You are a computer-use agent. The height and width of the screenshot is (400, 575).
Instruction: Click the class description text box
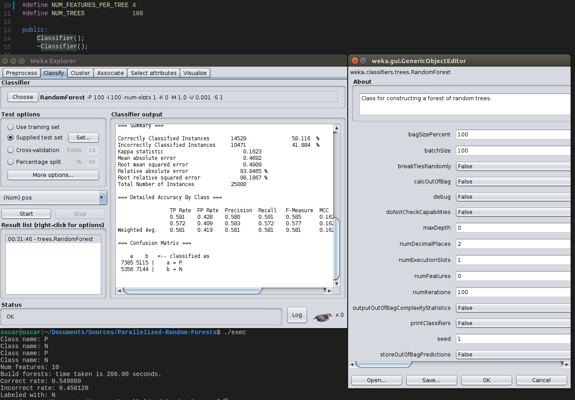click(465, 104)
